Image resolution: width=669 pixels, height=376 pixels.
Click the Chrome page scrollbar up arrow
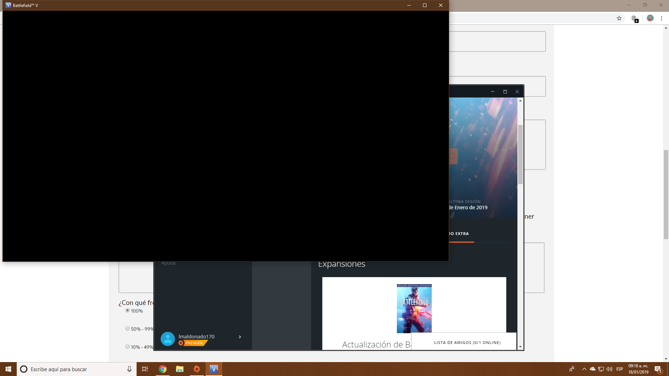[x=666, y=28]
